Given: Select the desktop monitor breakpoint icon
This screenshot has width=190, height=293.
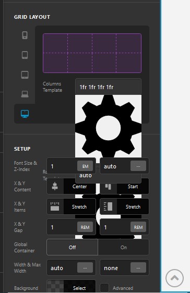Looking at the screenshot, I should (x=25, y=114).
